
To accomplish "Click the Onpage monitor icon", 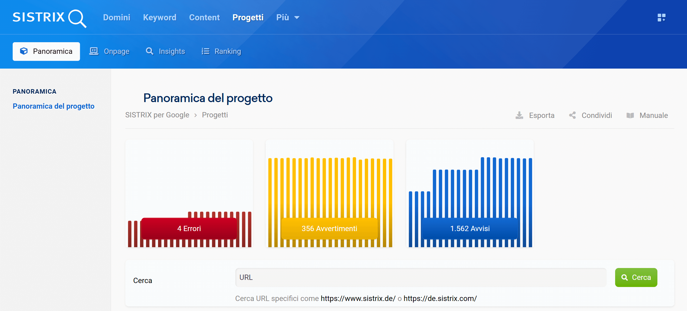I will pyautogui.click(x=94, y=51).
